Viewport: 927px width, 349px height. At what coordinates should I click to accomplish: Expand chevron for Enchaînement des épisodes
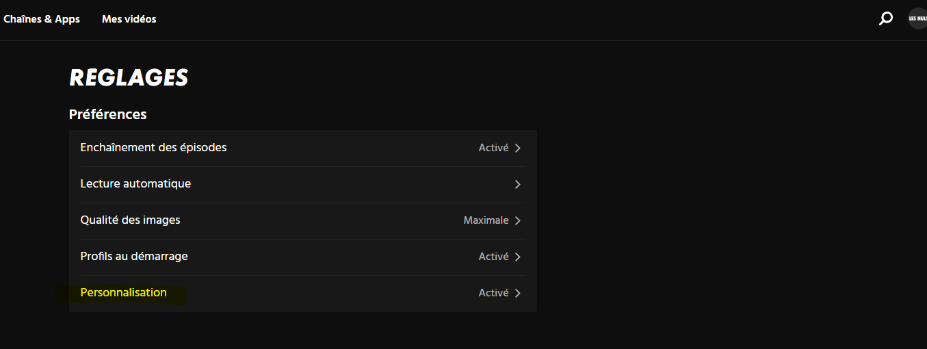point(518,148)
